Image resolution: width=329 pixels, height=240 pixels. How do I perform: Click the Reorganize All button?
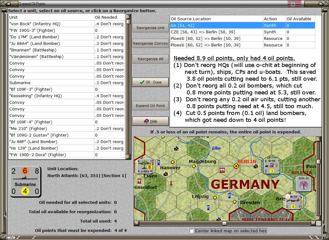(150, 59)
